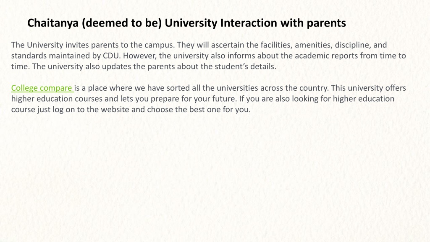
Task: Click the text (deemed to be) in the heading
Action: [122, 24]
